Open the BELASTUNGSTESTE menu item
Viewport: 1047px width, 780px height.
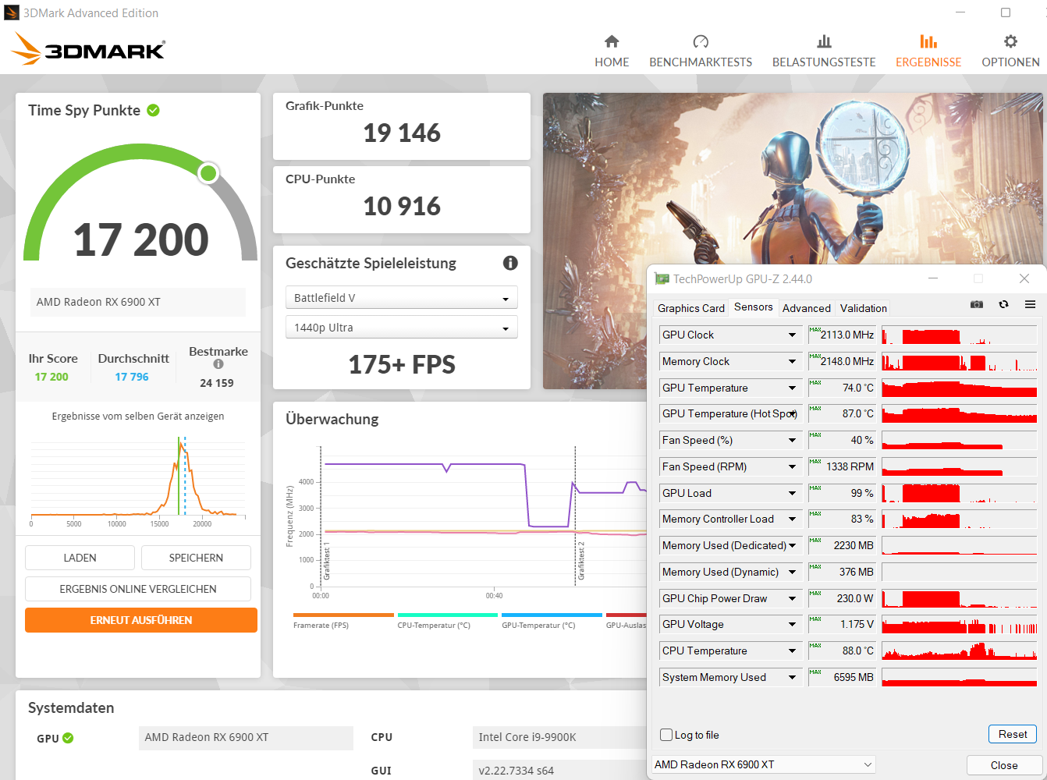(x=824, y=62)
